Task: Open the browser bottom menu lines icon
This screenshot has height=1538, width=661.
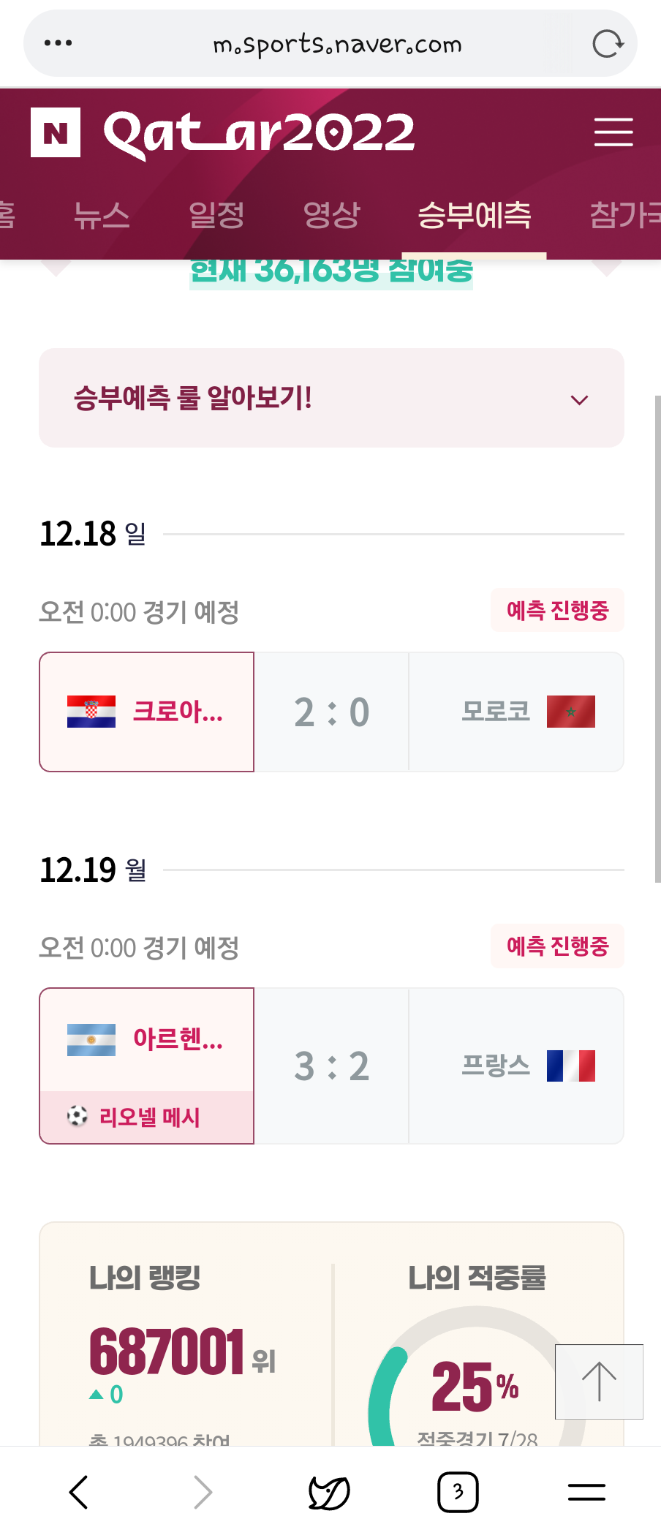Action: pyautogui.click(x=586, y=1492)
